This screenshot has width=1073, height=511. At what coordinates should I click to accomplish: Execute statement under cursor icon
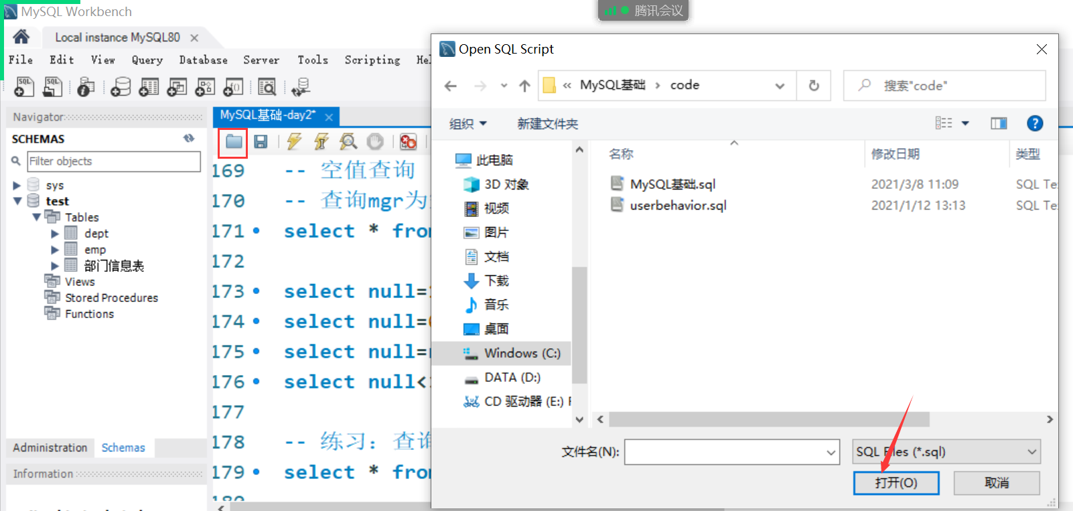[x=321, y=141]
